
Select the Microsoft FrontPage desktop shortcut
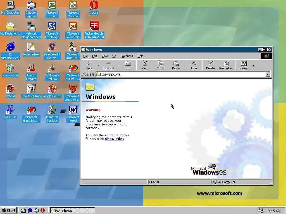[x=52, y=30]
